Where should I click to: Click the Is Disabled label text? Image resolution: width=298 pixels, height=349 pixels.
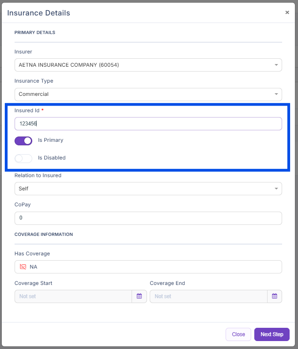point(52,158)
